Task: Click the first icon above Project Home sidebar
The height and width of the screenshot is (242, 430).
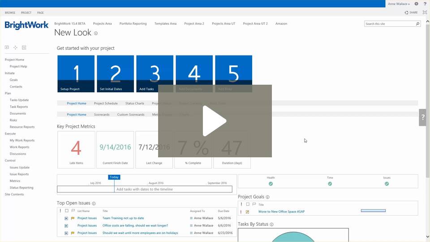Action: 7,48
